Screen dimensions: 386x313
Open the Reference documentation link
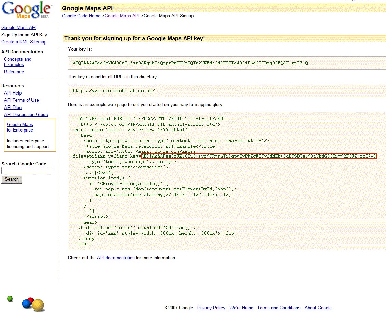click(x=14, y=72)
